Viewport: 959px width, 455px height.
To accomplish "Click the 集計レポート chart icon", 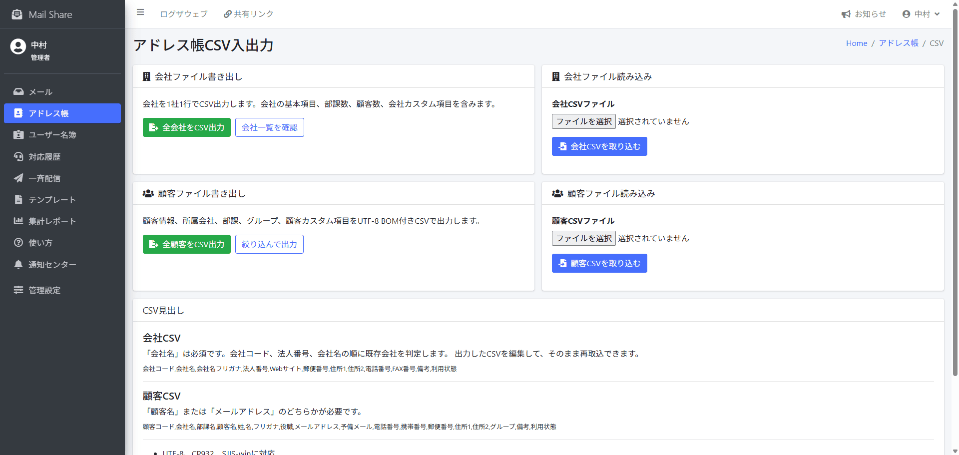I will [x=18, y=221].
